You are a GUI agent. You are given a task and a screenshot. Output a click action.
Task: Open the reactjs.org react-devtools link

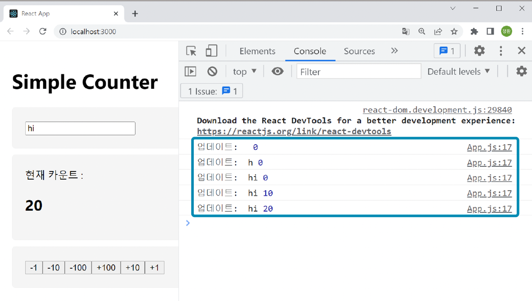(294, 131)
